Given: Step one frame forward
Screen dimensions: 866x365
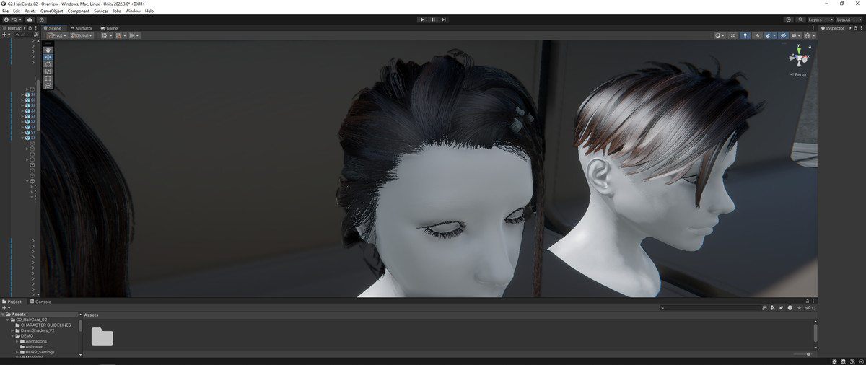Looking at the screenshot, I should (x=444, y=19).
